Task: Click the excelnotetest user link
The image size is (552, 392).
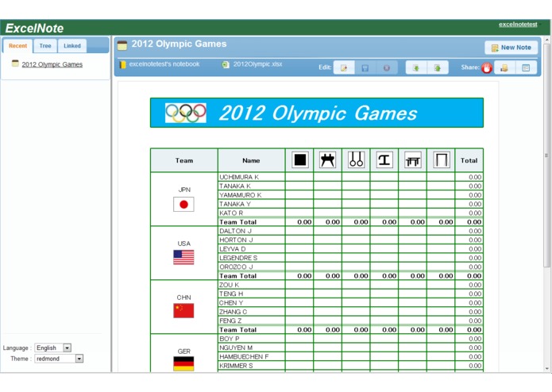Action: [x=518, y=25]
